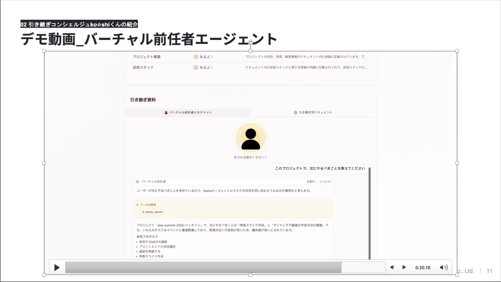Click the chat panel vertical scrollbar
Viewport: 501px width, 282px height.
tap(369, 213)
